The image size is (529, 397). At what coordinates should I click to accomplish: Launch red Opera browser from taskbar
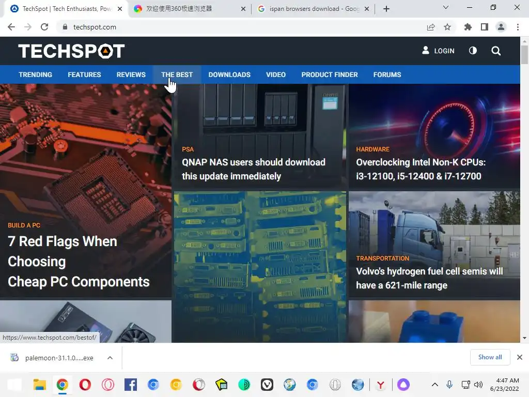(85, 385)
